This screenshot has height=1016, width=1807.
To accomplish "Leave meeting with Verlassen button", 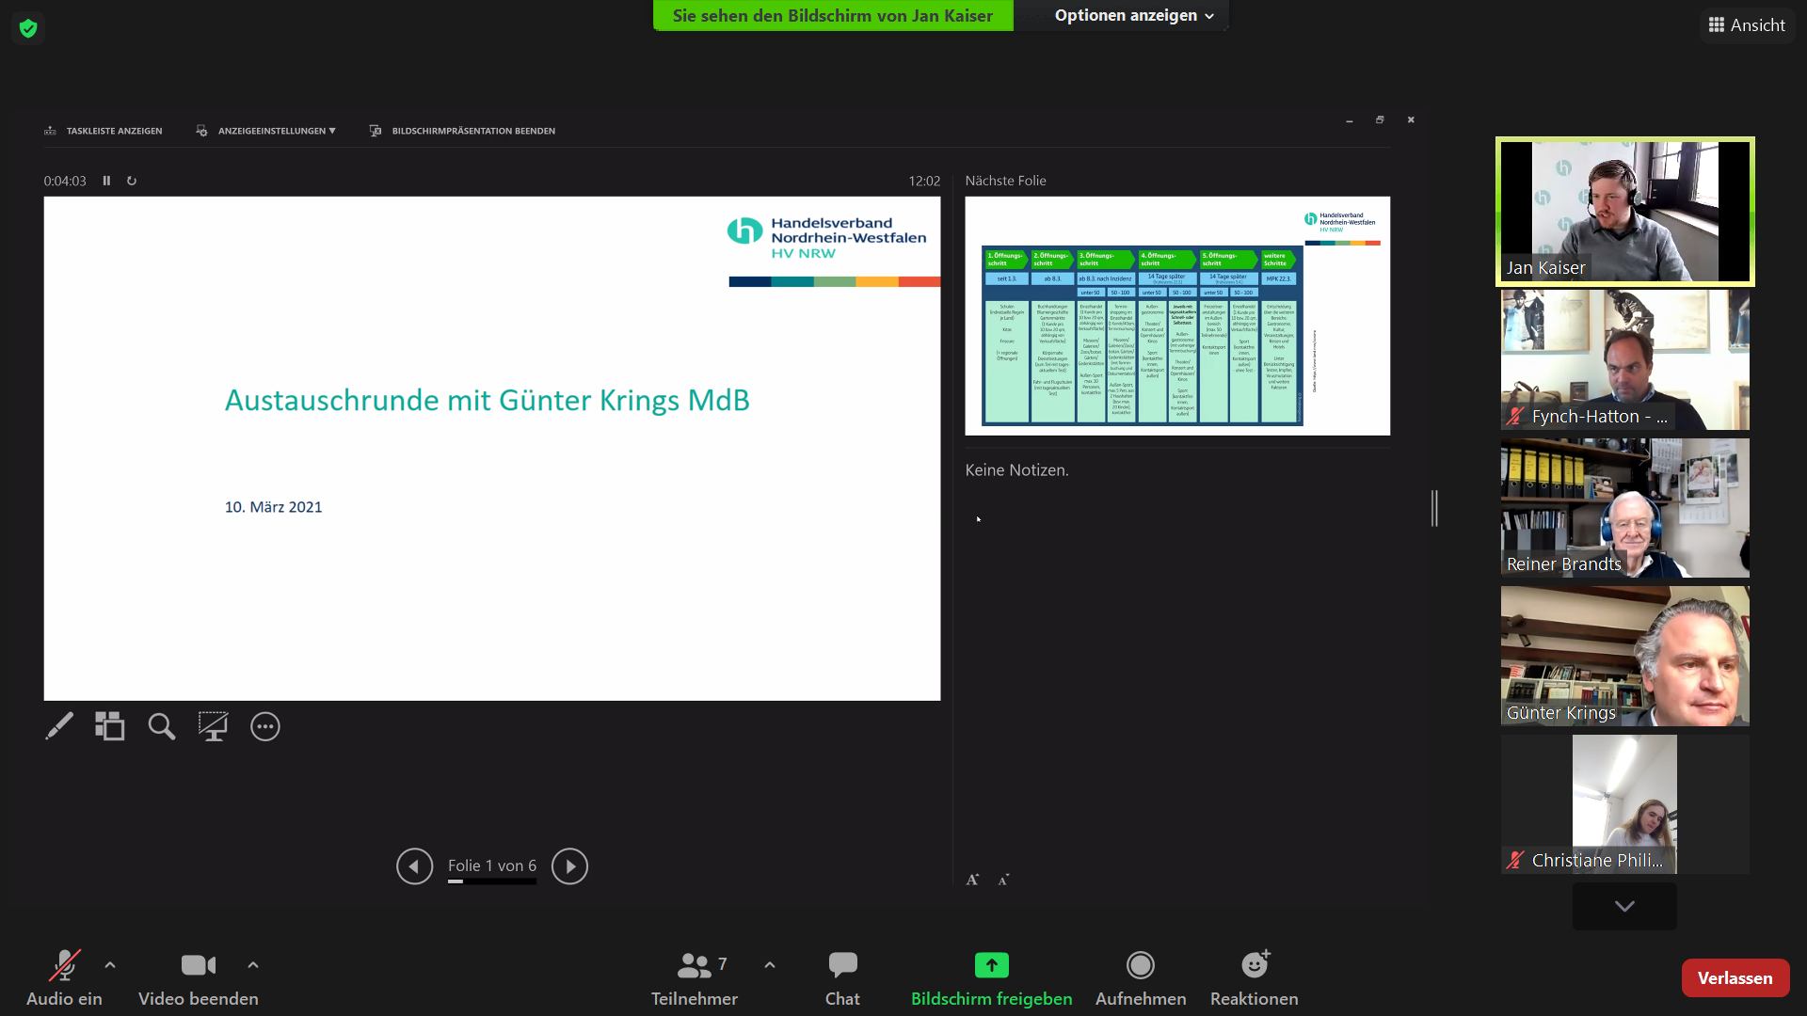I will [1735, 977].
